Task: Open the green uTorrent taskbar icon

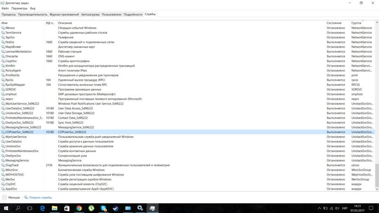Action: point(91,208)
